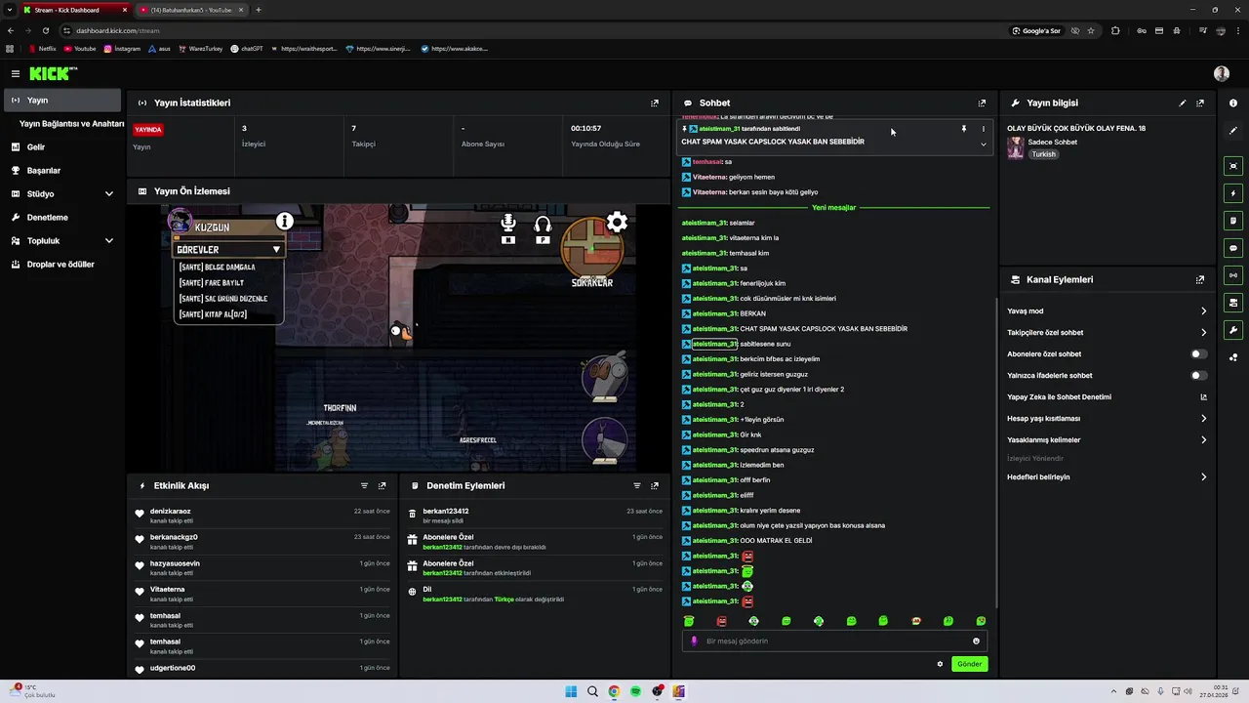The image size is (1249, 703).
Task: Toggle the lightning activity widget icon in right sidebar
Action: (x=1233, y=193)
